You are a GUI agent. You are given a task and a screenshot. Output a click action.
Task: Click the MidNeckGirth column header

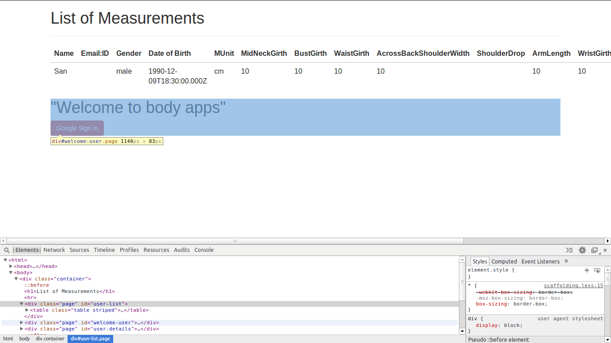tap(264, 53)
